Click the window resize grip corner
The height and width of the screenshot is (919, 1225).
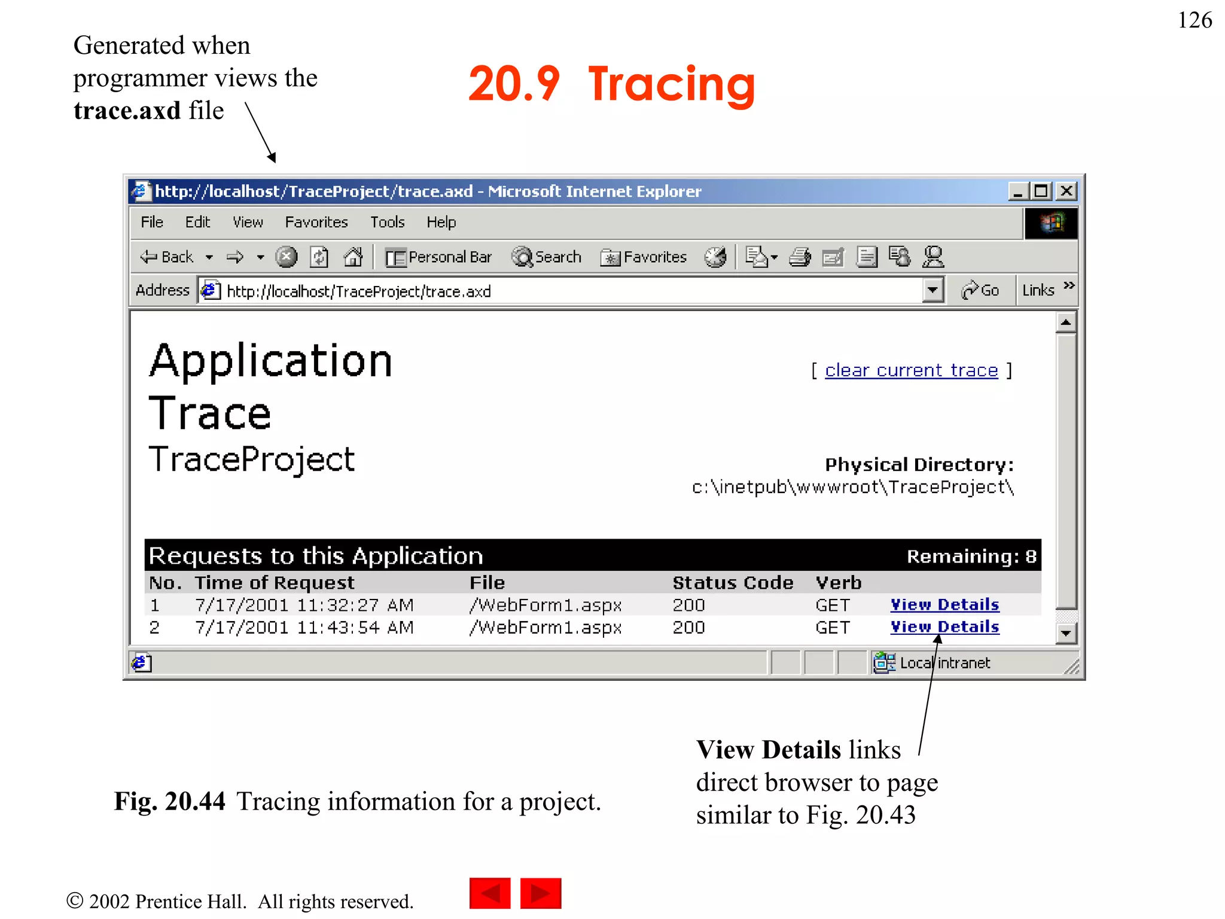[1071, 667]
